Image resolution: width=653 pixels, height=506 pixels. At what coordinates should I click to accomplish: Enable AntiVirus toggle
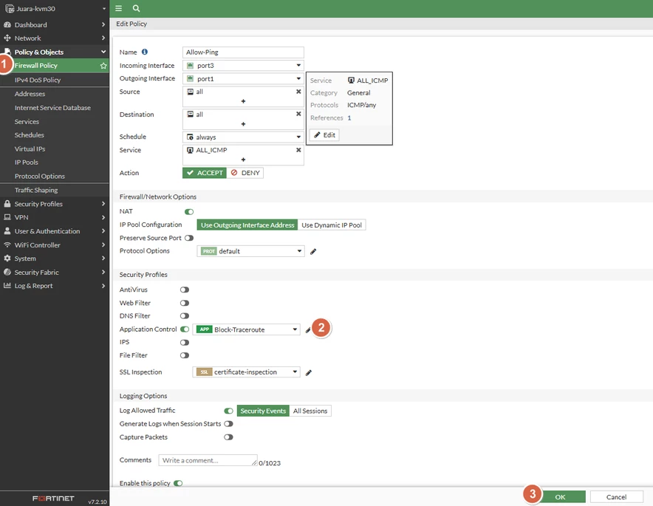[185, 290]
